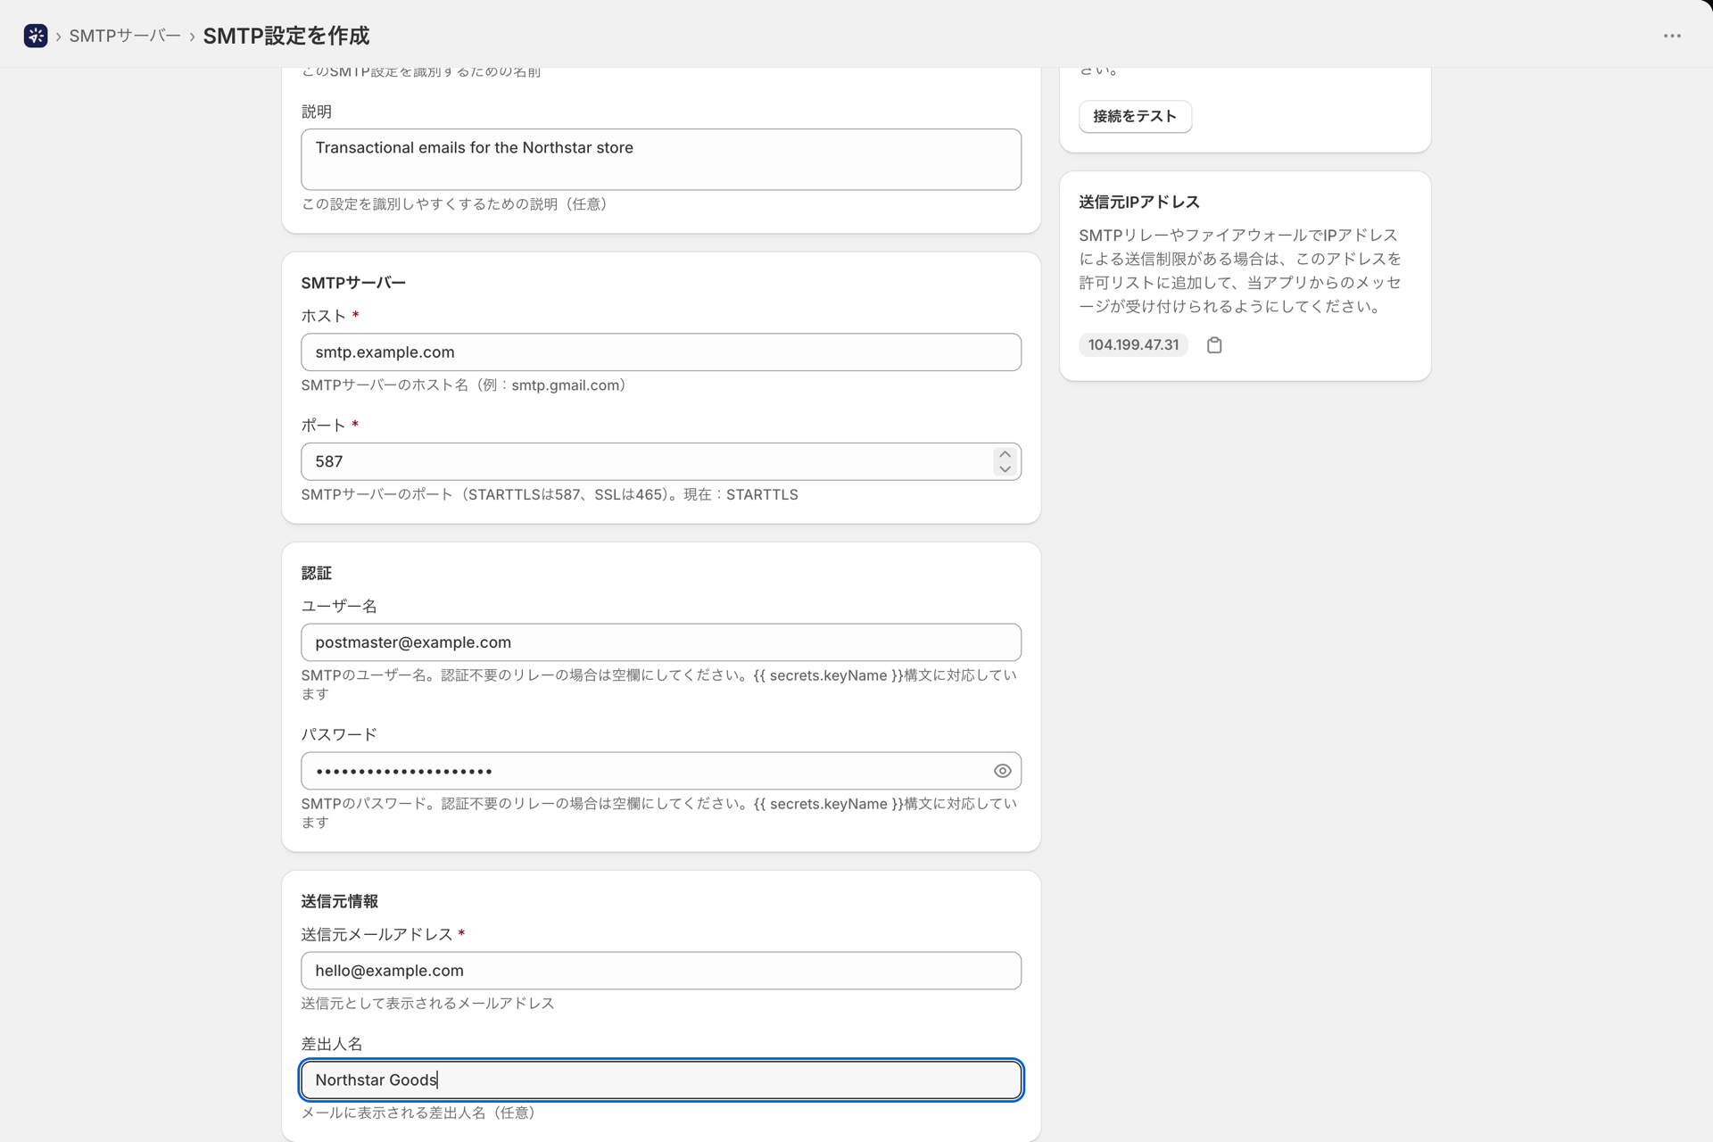1713x1142 pixels.
Task: Open the three-dot more actions menu
Action: 1672,36
